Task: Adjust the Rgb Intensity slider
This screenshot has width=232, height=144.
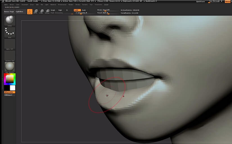Action: [x=62, y=13]
